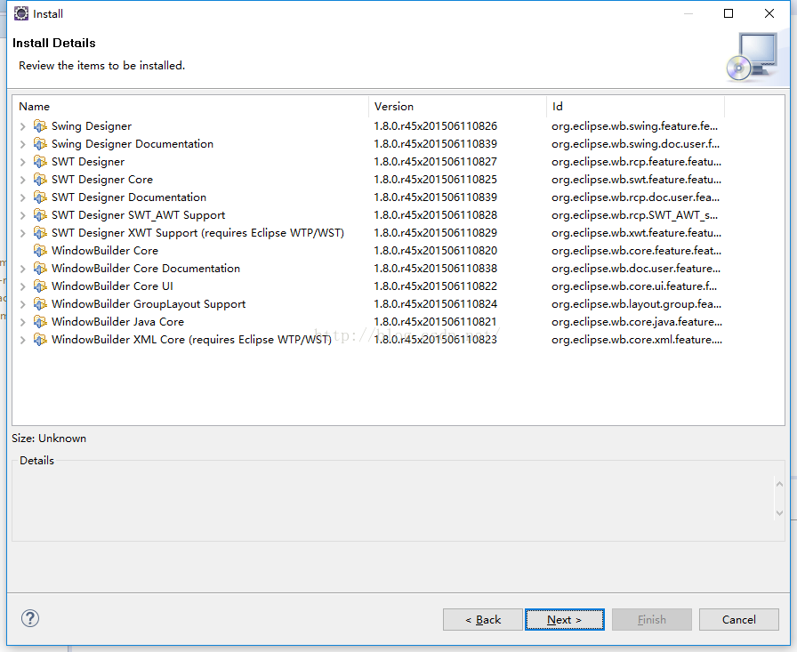This screenshot has height=652, width=797.
Task: Click the org.eclipse.wb.swing.feature.fe... id cell
Action: tap(634, 126)
